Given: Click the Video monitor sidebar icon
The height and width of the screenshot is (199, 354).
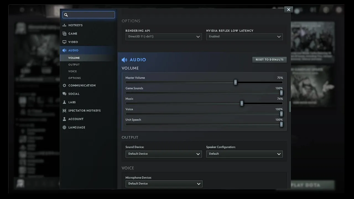Looking at the screenshot, I should tap(64, 42).
